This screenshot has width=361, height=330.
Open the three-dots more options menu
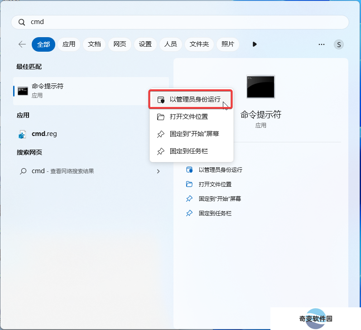click(x=322, y=44)
